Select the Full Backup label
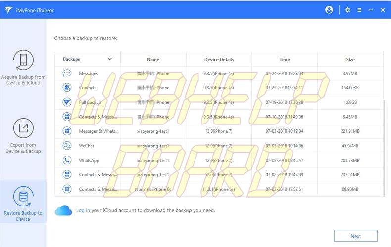The height and width of the screenshot is (247, 391). [90, 102]
